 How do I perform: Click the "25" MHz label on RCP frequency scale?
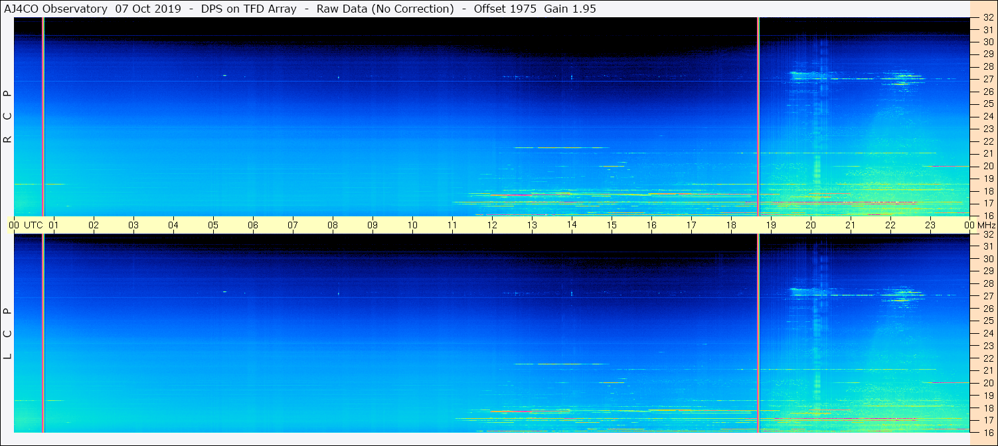tap(987, 104)
